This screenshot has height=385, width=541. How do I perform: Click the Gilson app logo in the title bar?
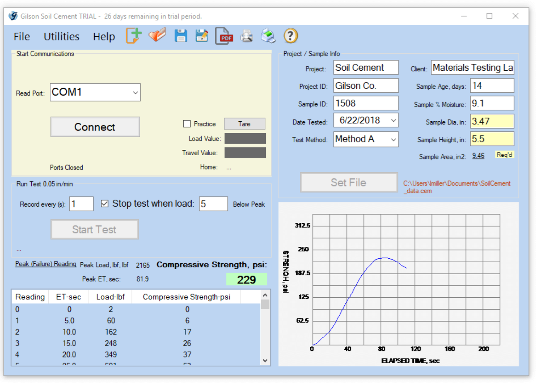pyautogui.click(x=13, y=16)
